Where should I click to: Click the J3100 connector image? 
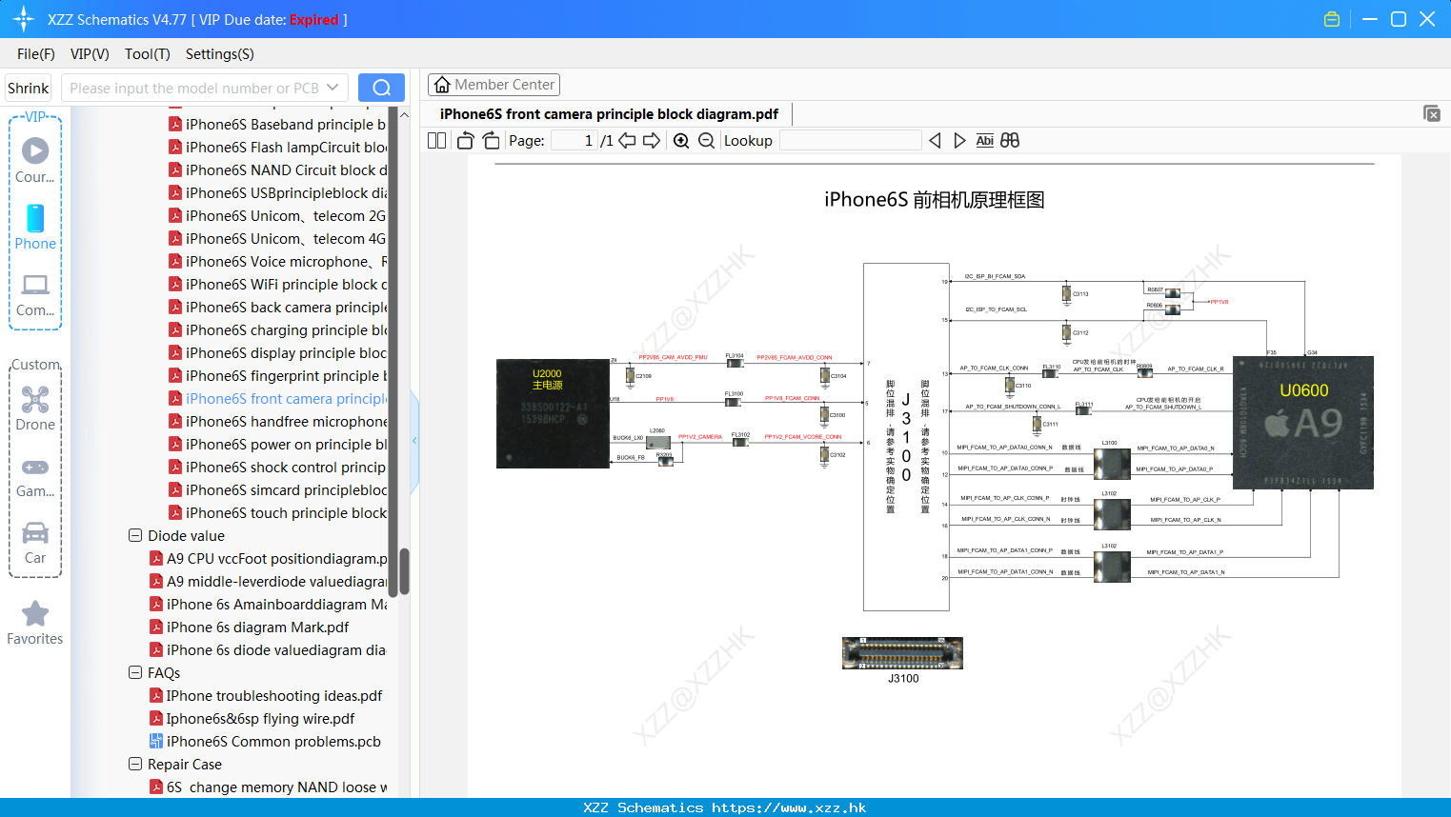[x=902, y=653]
